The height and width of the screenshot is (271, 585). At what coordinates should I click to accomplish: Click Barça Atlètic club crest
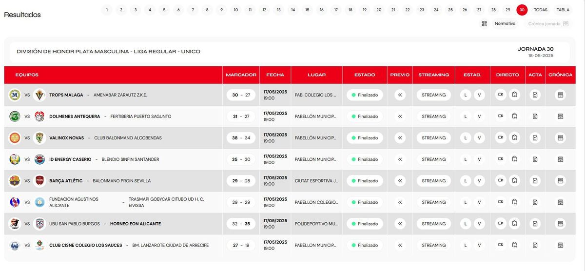pos(15,181)
